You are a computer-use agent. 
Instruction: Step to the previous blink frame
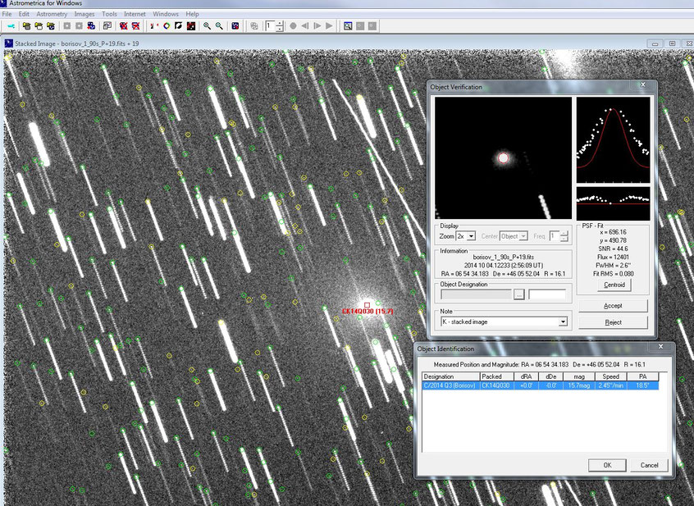pyautogui.click(x=305, y=26)
